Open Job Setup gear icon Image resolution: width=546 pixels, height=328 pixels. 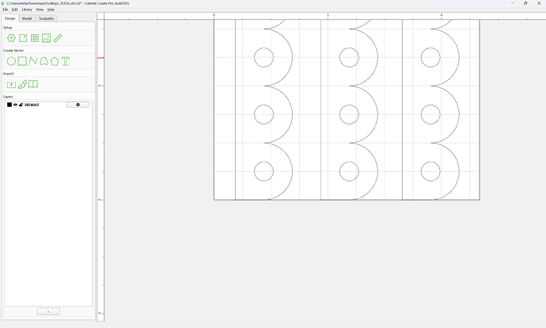point(12,38)
